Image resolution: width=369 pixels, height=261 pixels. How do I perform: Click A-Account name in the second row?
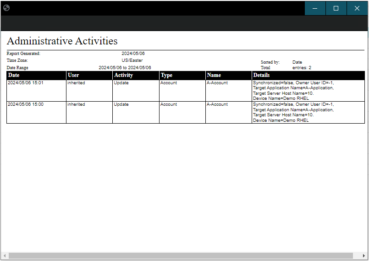click(217, 104)
